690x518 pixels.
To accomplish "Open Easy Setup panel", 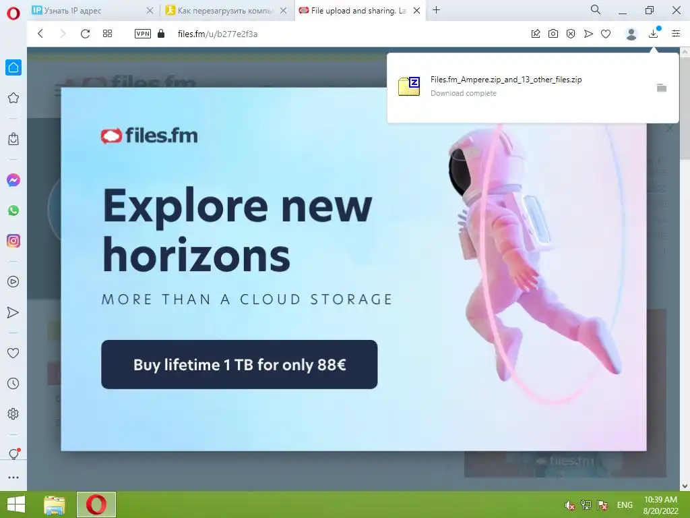I will 676,34.
